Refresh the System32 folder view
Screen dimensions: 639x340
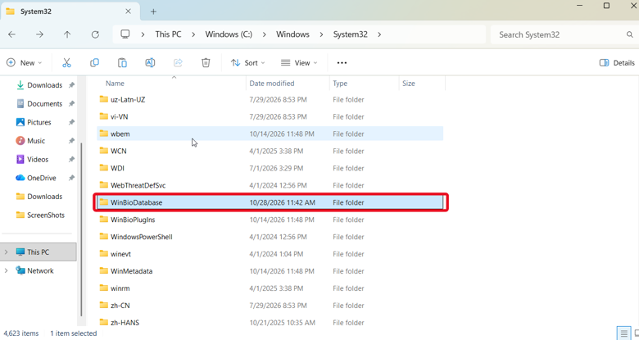[x=95, y=34]
